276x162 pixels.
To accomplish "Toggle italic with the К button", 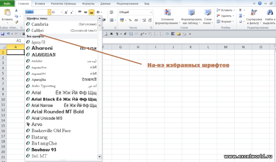I will pyautogui.click(x=125, y=34).
